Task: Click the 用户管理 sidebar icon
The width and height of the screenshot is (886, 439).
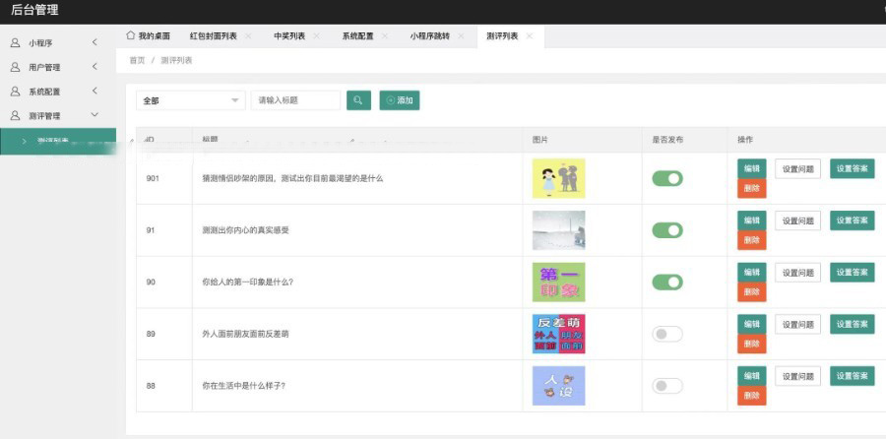Action: [15, 67]
